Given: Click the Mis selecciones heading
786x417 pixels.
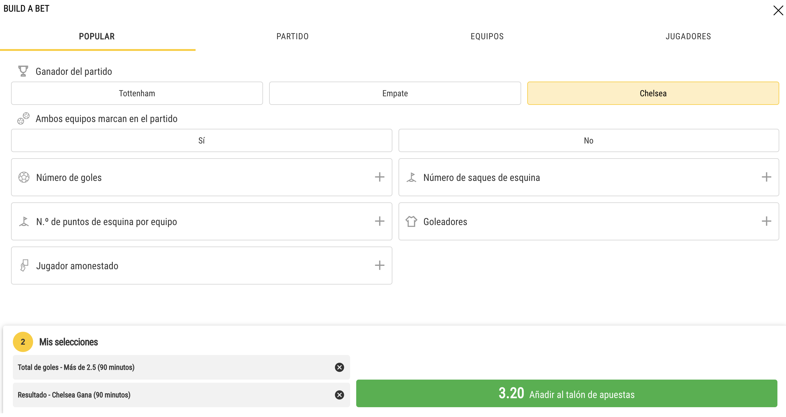Looking at the screenshot, I should [69, 342].
